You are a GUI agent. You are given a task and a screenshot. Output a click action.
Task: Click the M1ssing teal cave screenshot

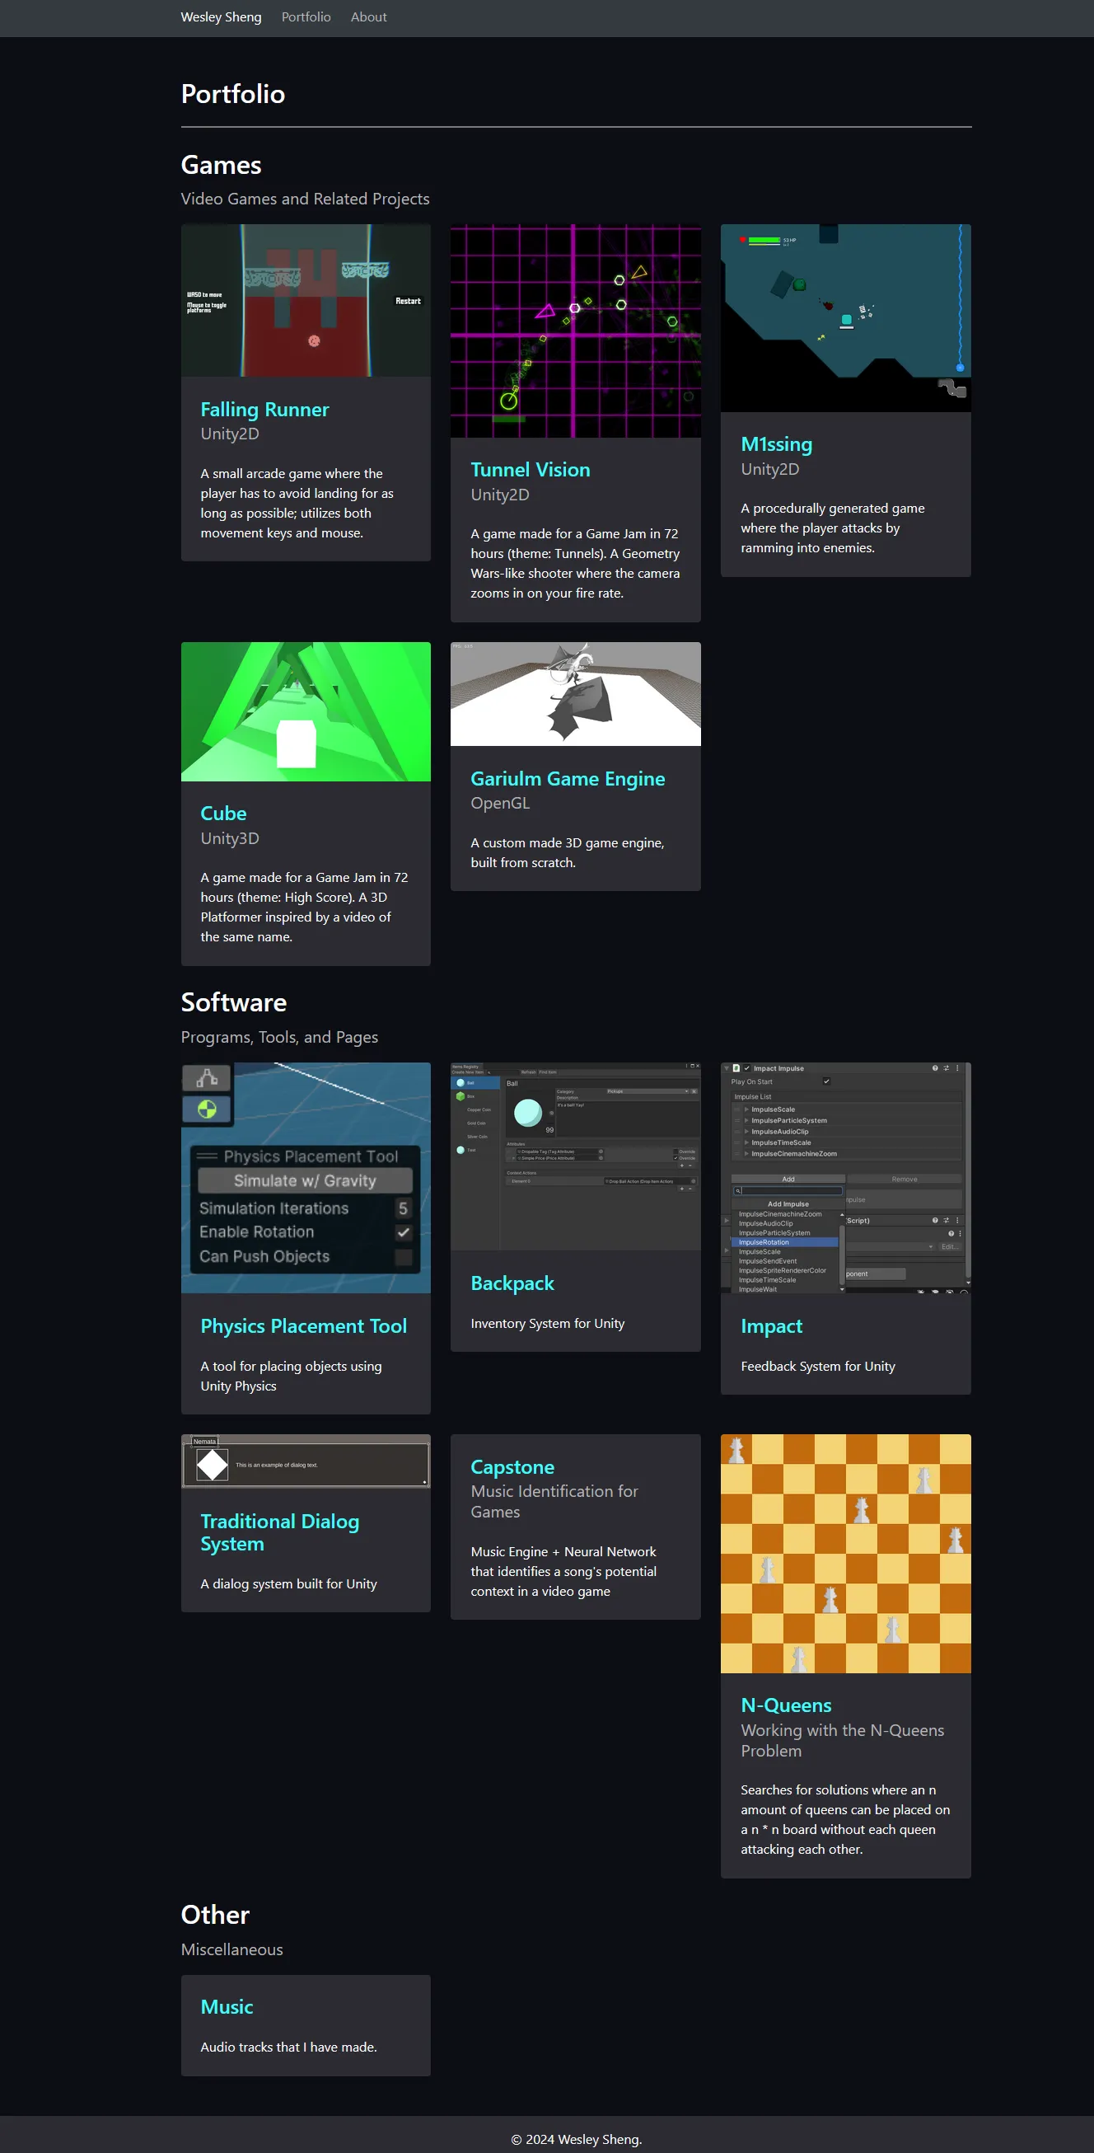pyautogui.click(x=845, y=317)
